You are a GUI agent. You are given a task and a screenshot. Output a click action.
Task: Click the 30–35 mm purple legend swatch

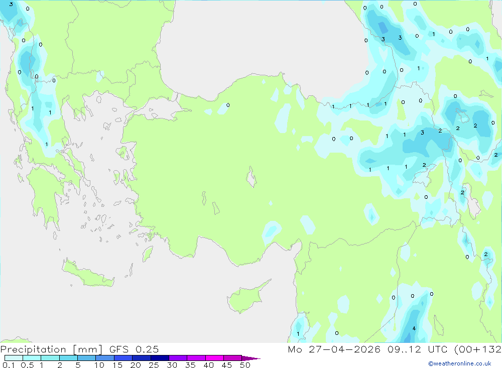click(178, 358)
